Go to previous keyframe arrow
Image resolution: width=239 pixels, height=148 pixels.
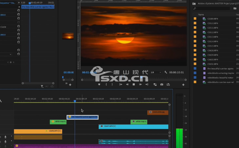click(x=8, y=62)
